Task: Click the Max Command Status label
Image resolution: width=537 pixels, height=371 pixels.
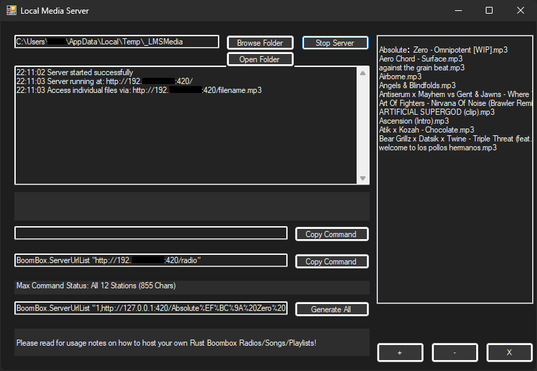Action: pyautogui.click(x=96, y=286)
